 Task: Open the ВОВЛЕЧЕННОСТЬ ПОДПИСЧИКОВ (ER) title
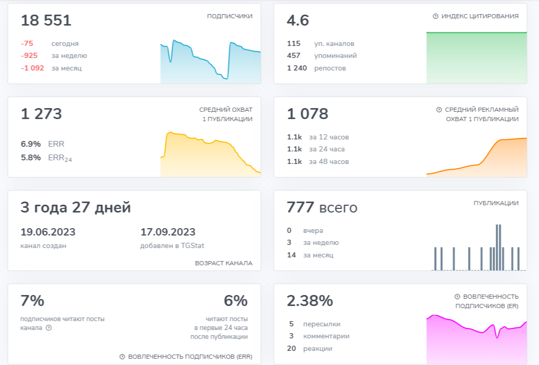pyautogui.click(x=487, y=301)
